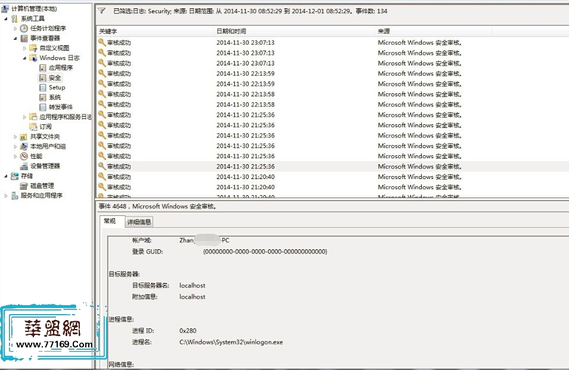Viewport: 569px width, 370px height.
Task: Expand the 服务和应用程序 node arrow
Action: tap(7, 196)
